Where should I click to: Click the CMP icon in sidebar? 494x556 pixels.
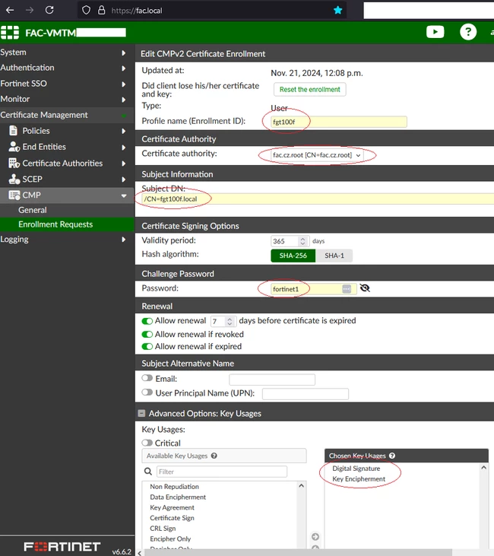tap(14, 195)
